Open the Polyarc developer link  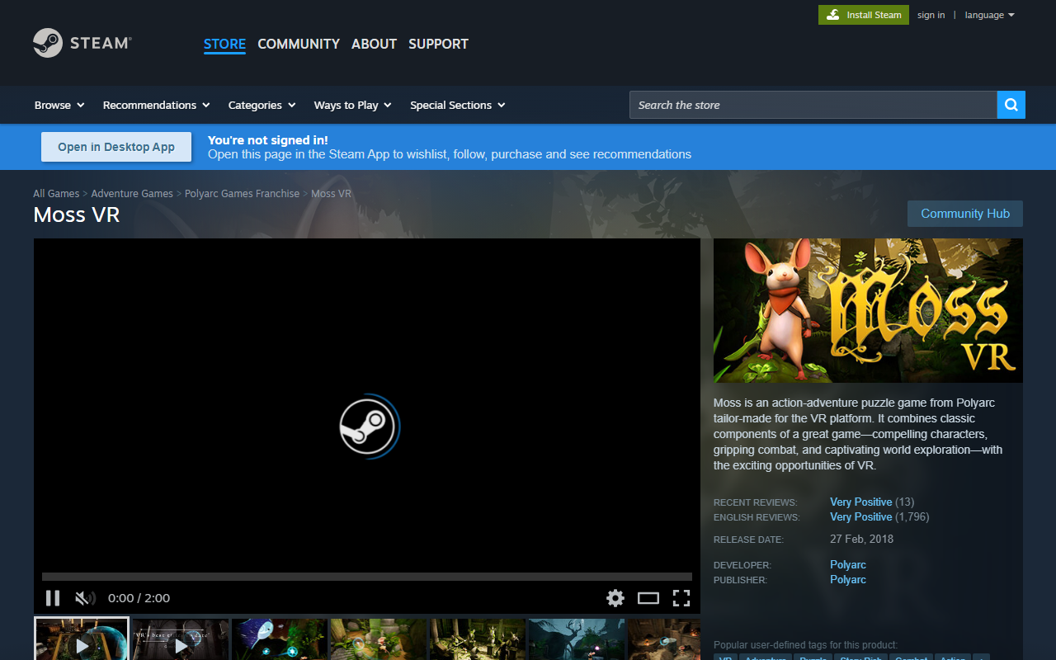click(848, 564)
